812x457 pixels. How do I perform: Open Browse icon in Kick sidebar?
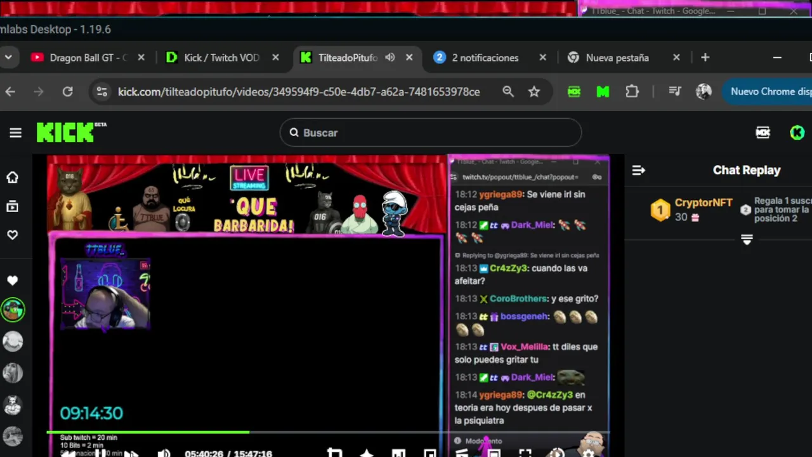(12, 206)
